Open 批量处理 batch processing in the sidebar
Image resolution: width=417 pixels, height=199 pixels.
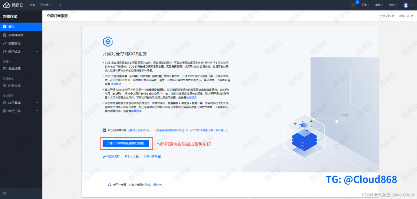click(x=17, y=69)
